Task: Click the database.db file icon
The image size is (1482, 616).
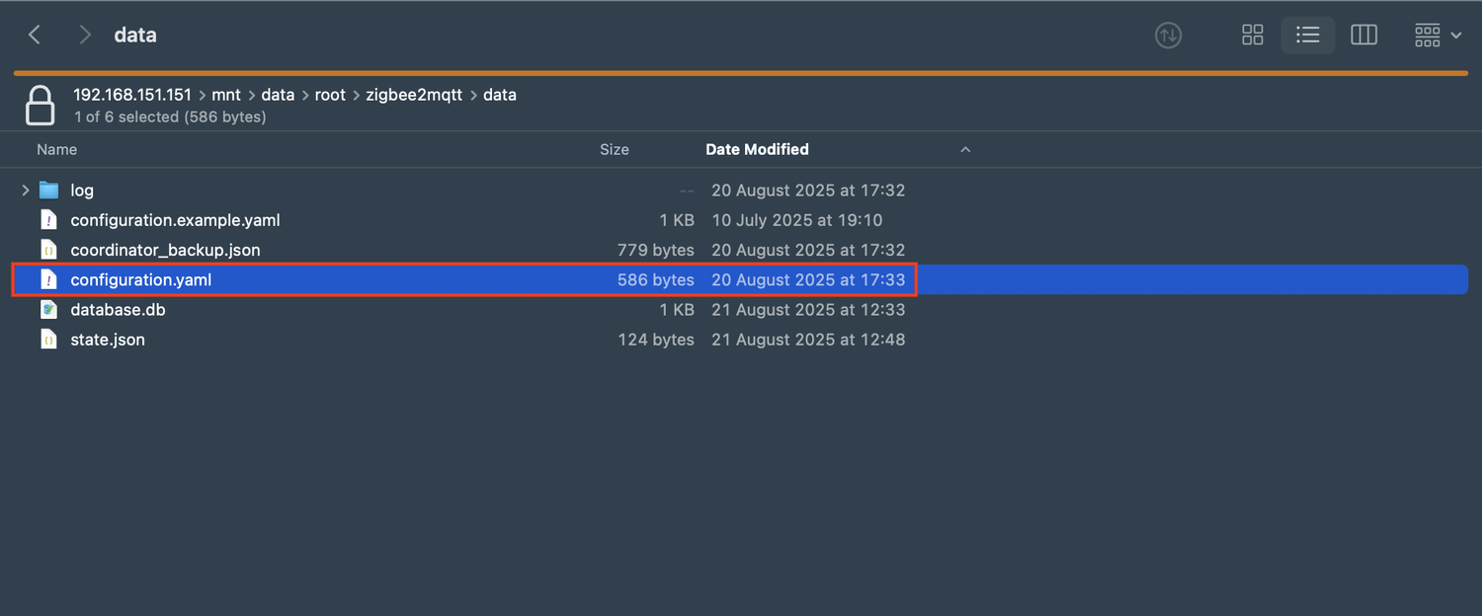Action: tap(48, 310)
